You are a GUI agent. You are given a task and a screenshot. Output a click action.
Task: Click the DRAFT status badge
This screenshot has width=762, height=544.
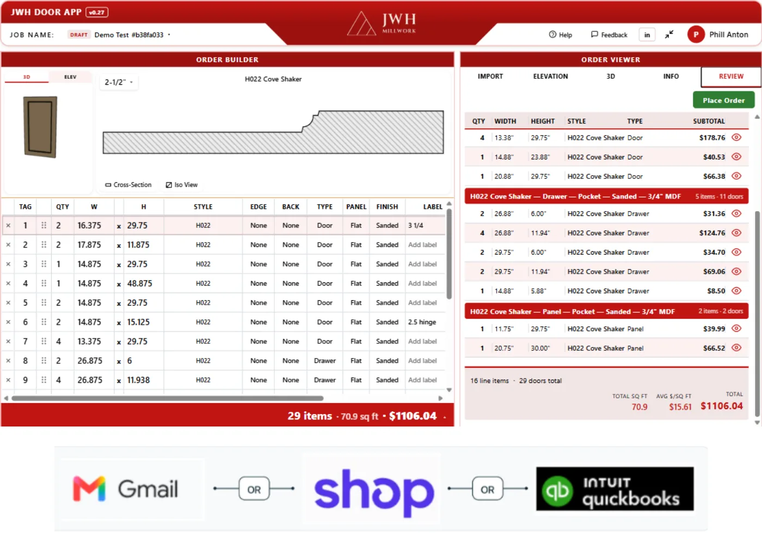click(x=78, y=35)
